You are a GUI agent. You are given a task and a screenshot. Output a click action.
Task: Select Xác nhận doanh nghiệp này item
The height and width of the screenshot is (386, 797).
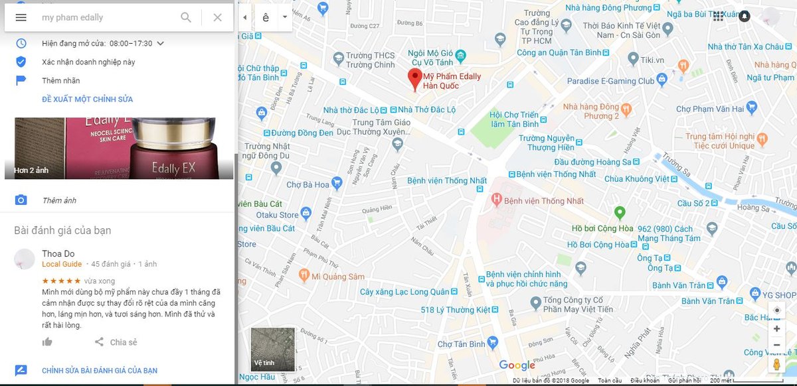pyautogui.click(x=88, y=62)
